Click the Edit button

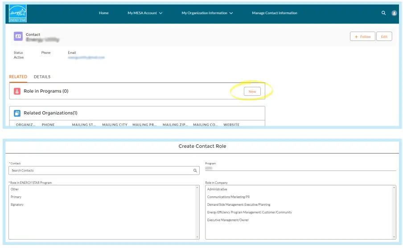pos(384,37)
